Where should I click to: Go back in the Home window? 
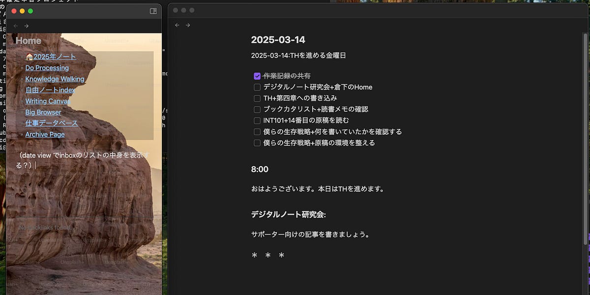[16, 26]
